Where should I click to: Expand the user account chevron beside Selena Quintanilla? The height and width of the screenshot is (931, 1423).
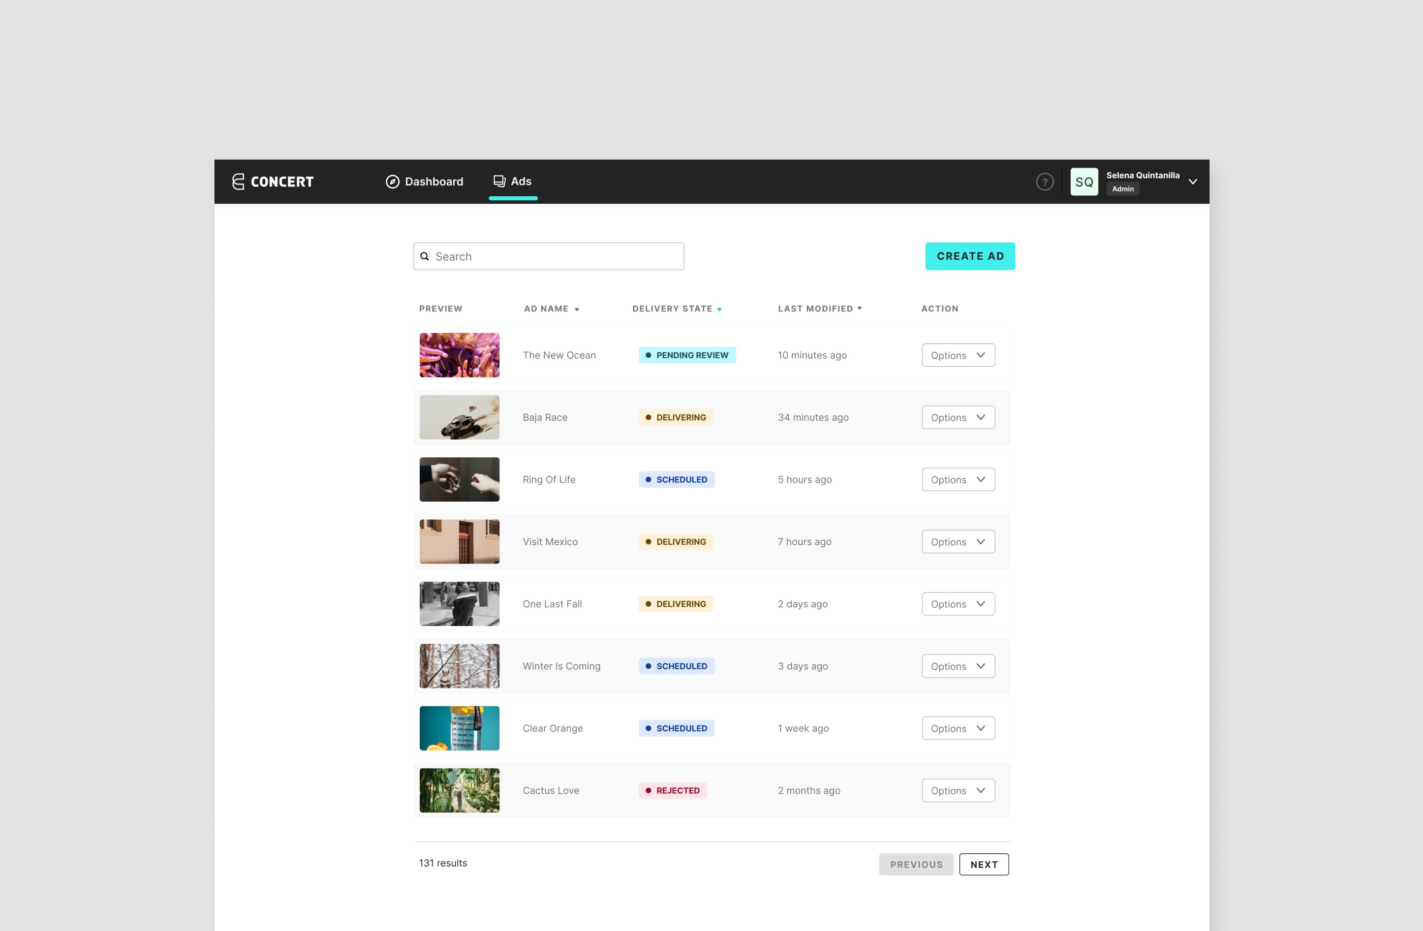coord(1192,181)
